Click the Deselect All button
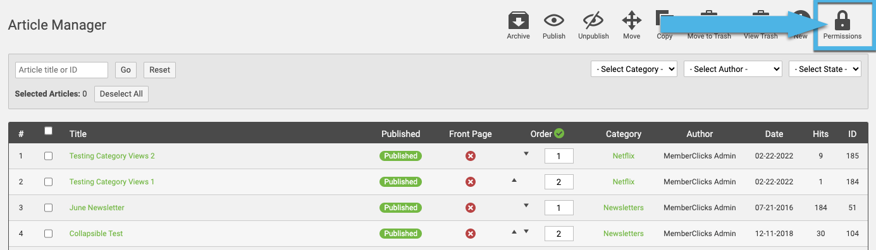The image size is (876, 250). click(121, 94)
